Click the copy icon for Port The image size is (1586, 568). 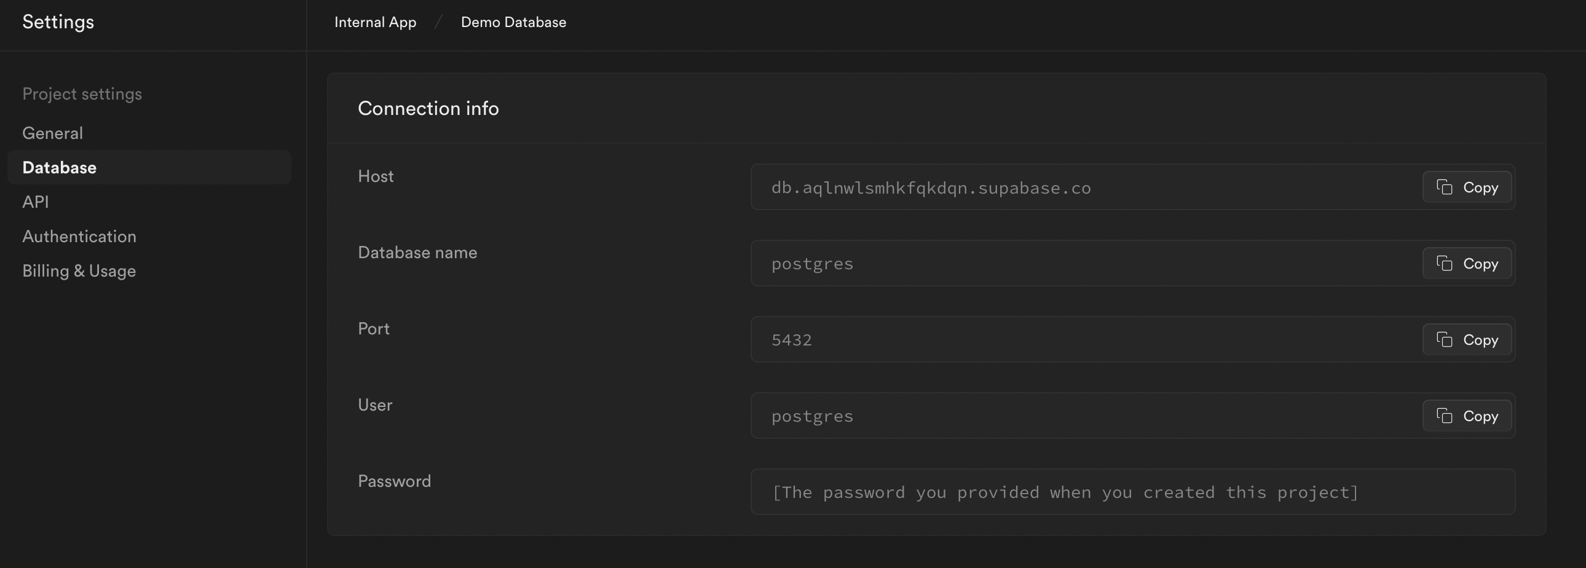point(1445,340)
